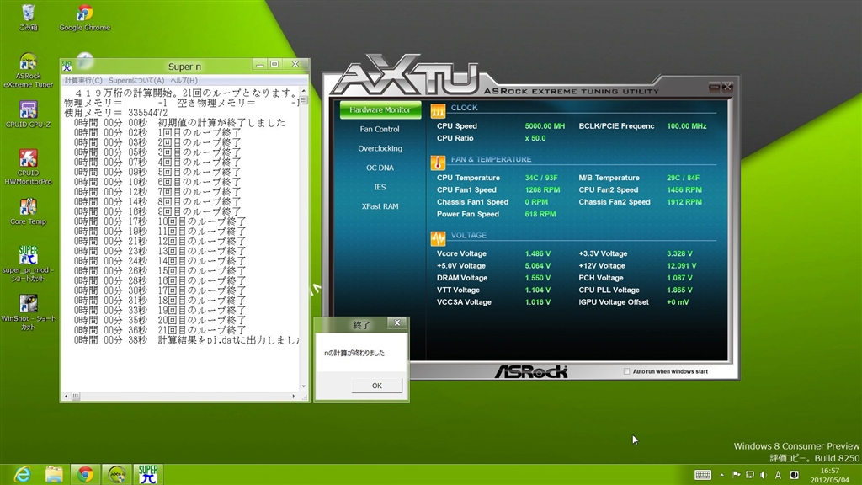Screen dimensions: 862x485
Task: Click Internet Explorer in the taskbar
Action: coord(23,474)
